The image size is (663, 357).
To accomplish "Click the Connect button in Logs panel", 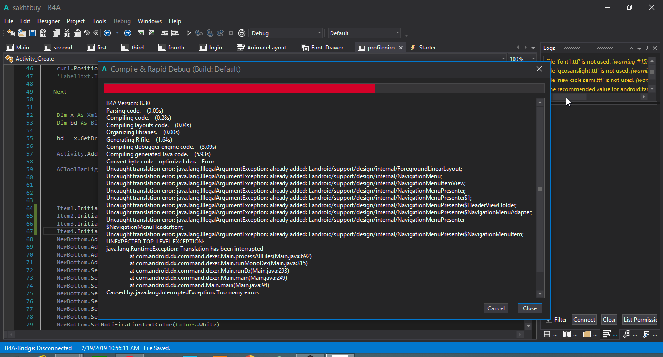I will [584, 320].
